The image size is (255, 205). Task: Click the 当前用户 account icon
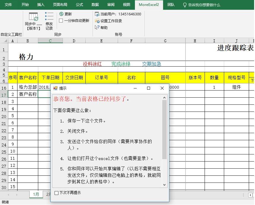[x=97, y=14]
